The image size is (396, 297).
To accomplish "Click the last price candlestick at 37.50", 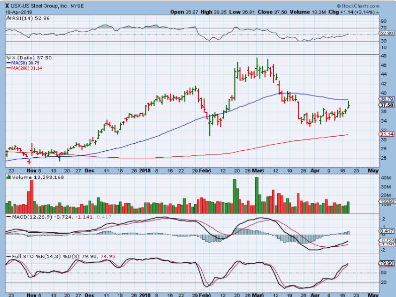I will (x=349, y=105).
